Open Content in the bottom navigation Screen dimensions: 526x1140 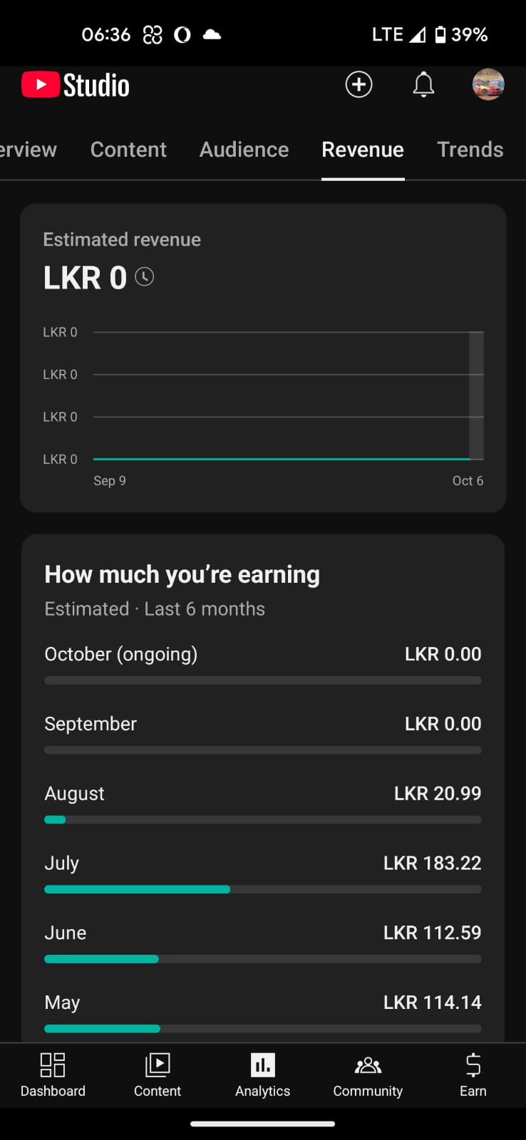(158, 1075)
